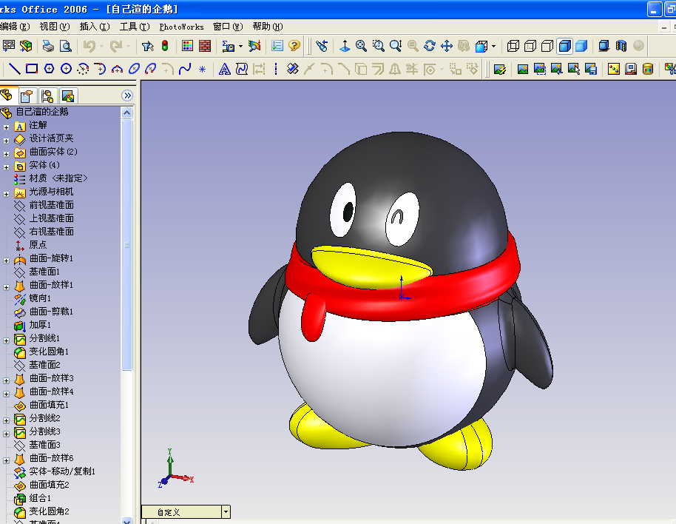Select the Line sketch tool
676x524 pixels.
[x=15, y=69]
